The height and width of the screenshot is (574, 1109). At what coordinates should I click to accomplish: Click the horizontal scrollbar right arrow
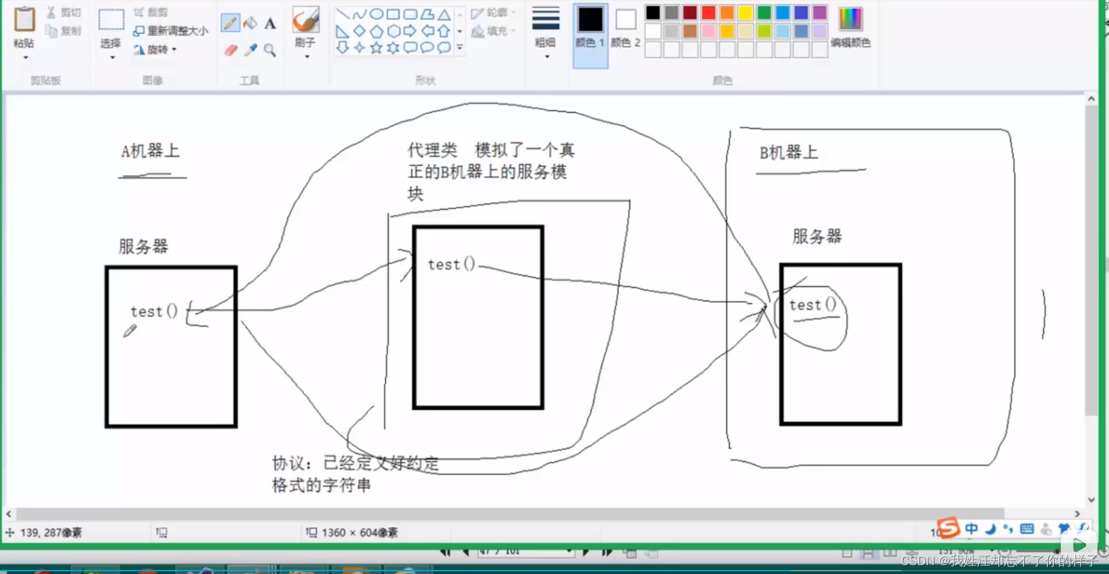(x=1077, y=514)
